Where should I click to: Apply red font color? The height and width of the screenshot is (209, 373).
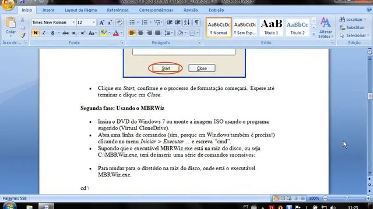116,33
